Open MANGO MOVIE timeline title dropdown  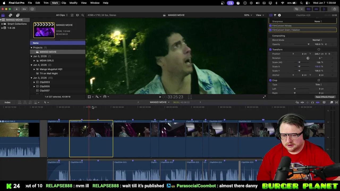159,102
